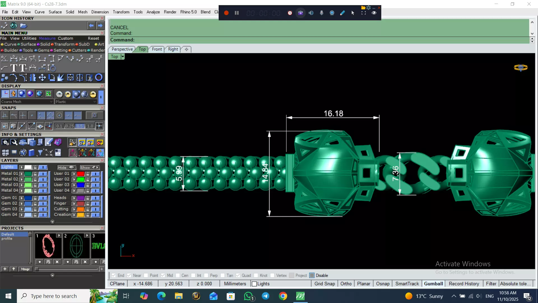538x303 pixels.
Task: Open the Top viewport title dropdown arrow
Action: [x=122, y=57]
